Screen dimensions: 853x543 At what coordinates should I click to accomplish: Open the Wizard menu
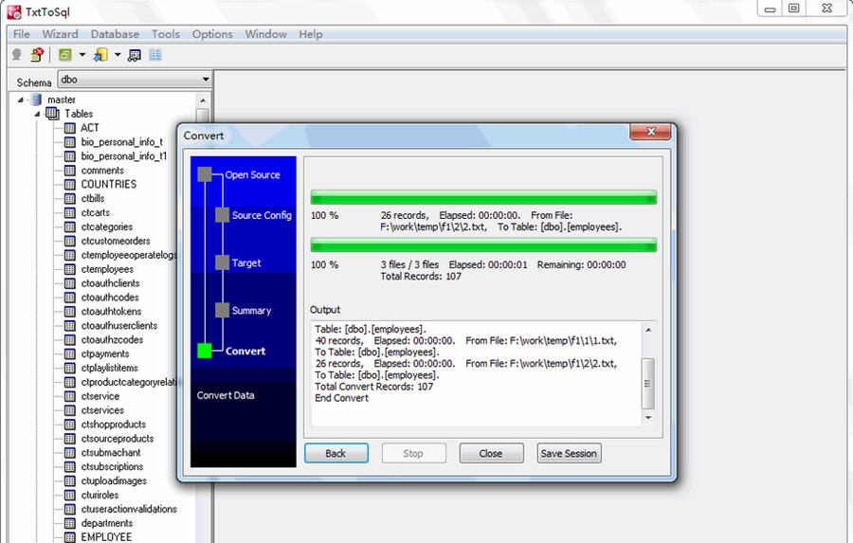60,34
